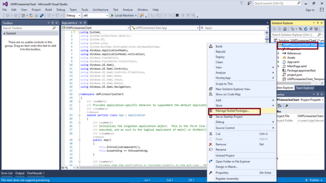Click the pin icon of Toolbox panel

[53, 23]
